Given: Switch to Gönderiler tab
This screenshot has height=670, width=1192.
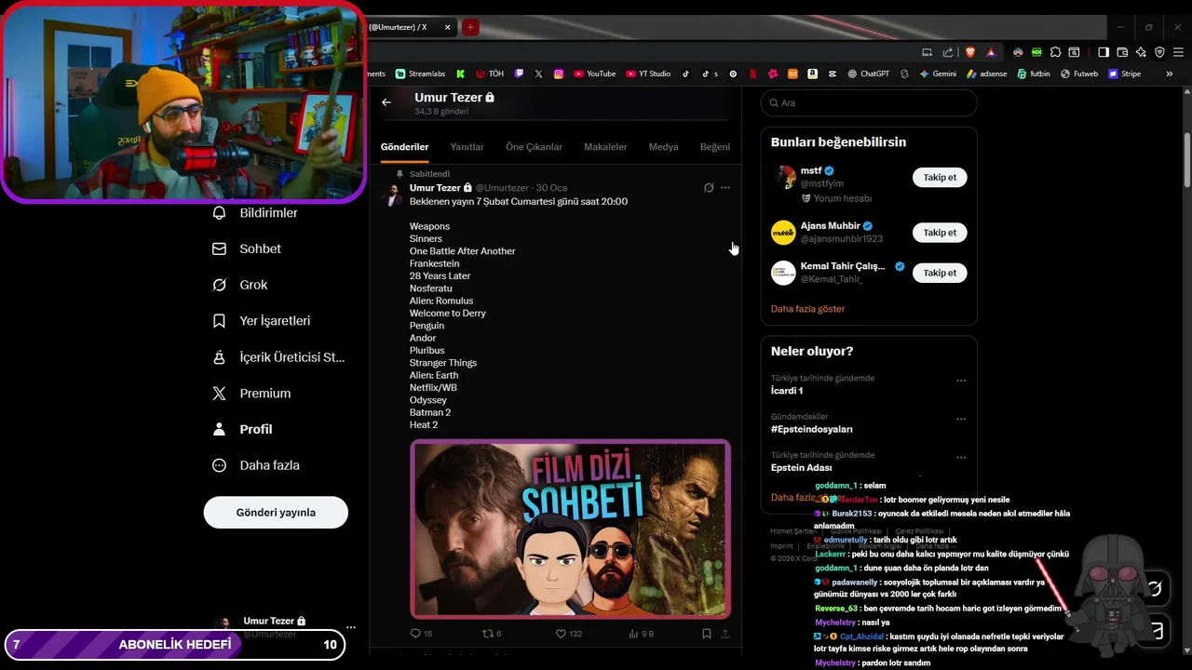Looking at the screenshot, I should click(x=404, y=147).
